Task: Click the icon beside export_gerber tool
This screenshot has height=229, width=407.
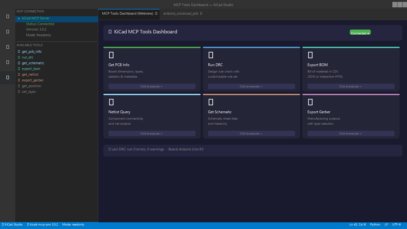Action: point(19,80)
